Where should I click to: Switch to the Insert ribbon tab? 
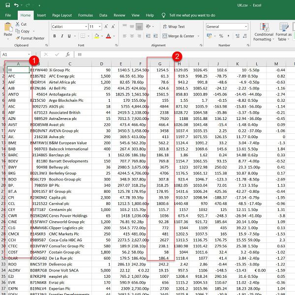click(41, 15)
